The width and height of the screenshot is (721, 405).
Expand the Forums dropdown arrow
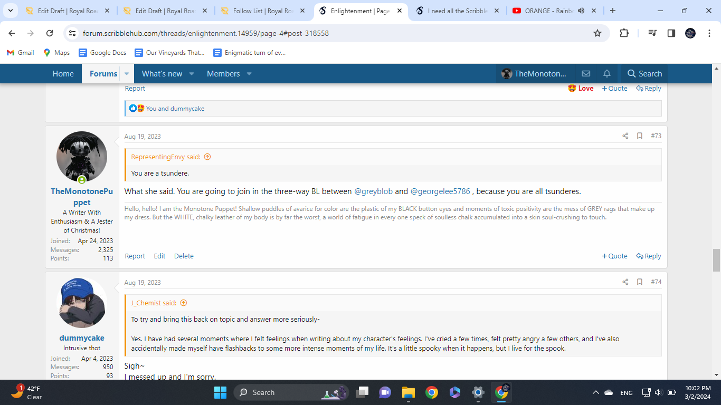(x=126, y=74)
